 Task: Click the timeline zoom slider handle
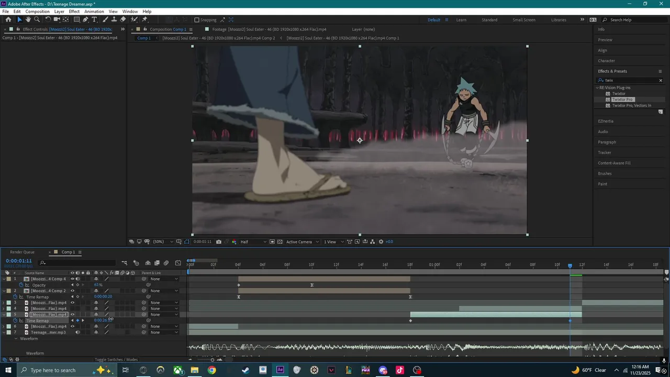pyautogui.click(x=212, y=360)
